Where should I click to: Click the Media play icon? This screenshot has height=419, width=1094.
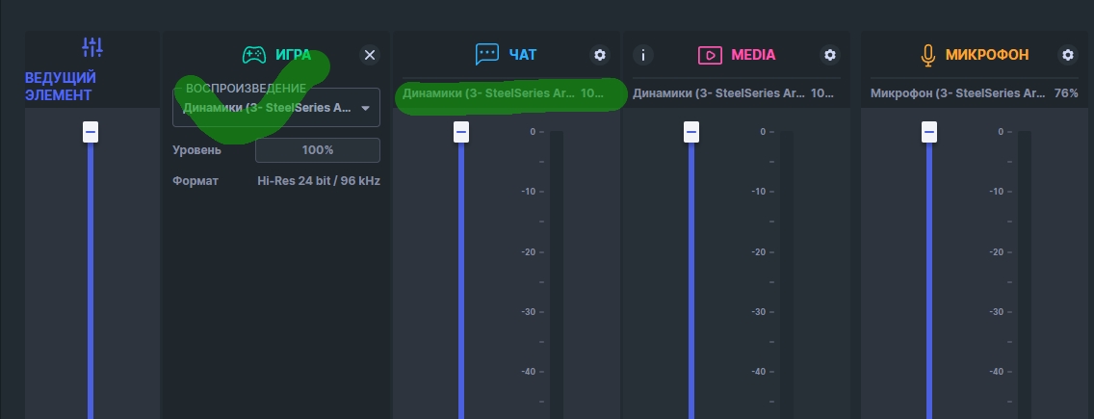[x=709, y=55]
